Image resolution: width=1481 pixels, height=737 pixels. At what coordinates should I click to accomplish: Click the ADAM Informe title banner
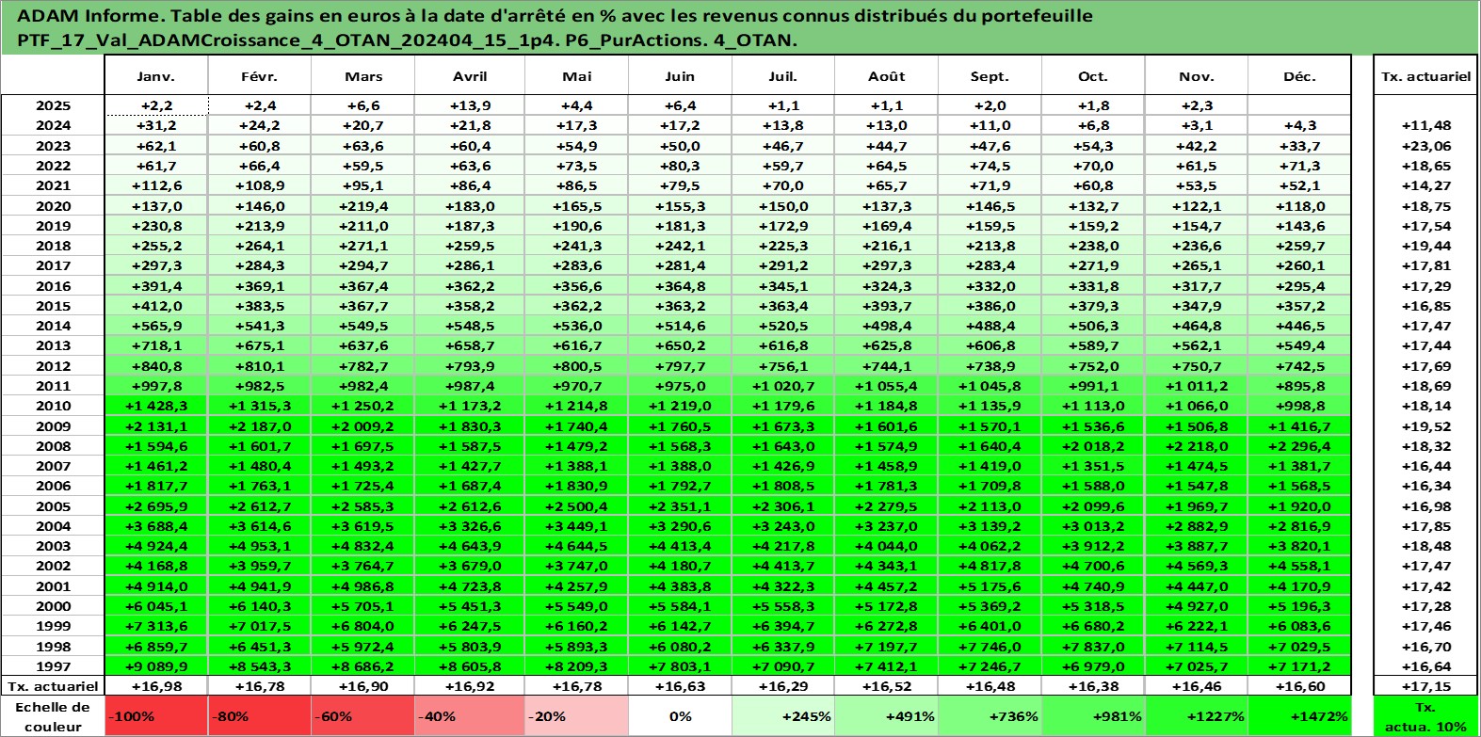pos(740,27)
